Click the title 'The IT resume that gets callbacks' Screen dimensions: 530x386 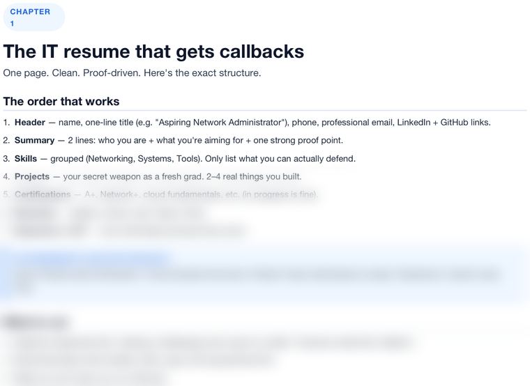153,52
